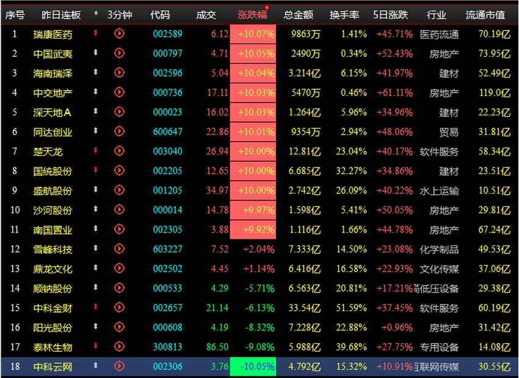Click the 代码 column header
This screenshot has width=519, height=378.
(x=160, y=15)
